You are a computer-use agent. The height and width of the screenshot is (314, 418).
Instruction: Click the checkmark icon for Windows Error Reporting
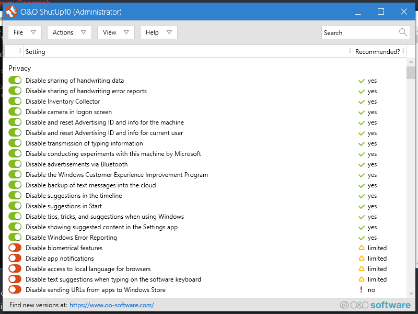click(x=362, y=238)
